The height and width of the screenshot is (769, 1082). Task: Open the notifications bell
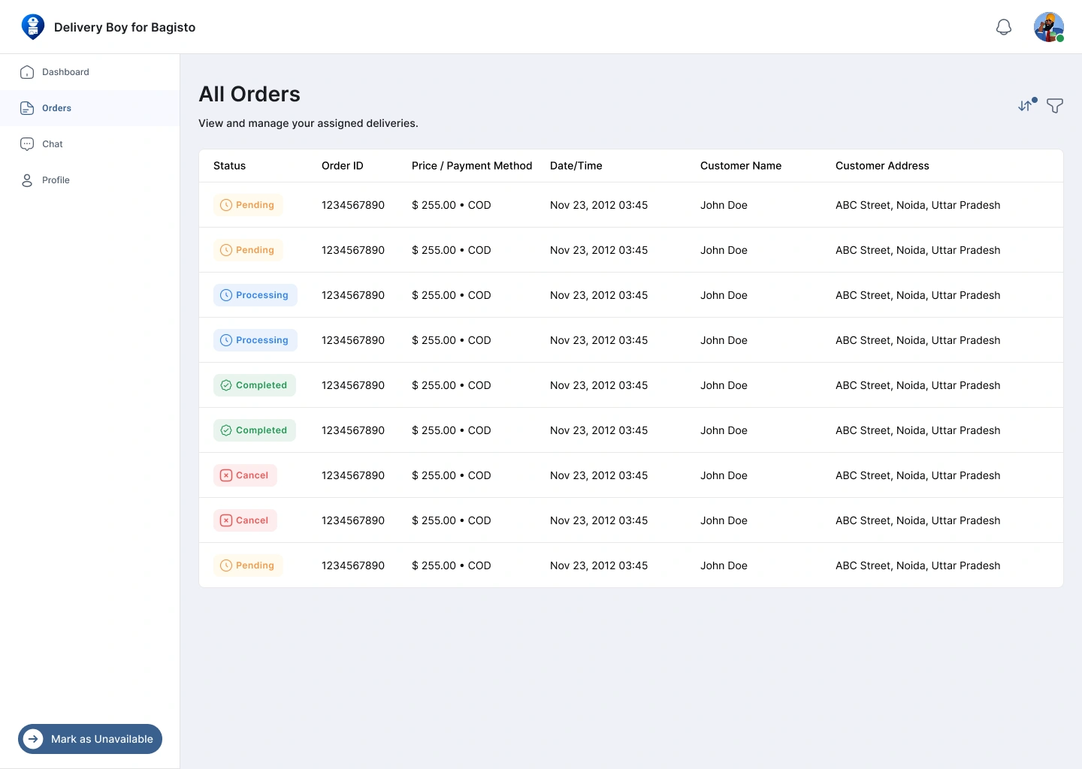pos(1004,27)
